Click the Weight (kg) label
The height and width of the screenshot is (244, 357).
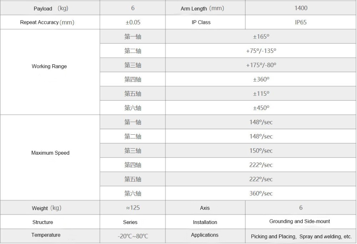47,208
